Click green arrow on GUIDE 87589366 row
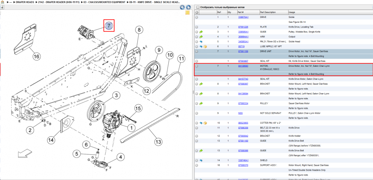Image resolution: width=373 pixels, height=180 pixels. [x=201, y=151]
